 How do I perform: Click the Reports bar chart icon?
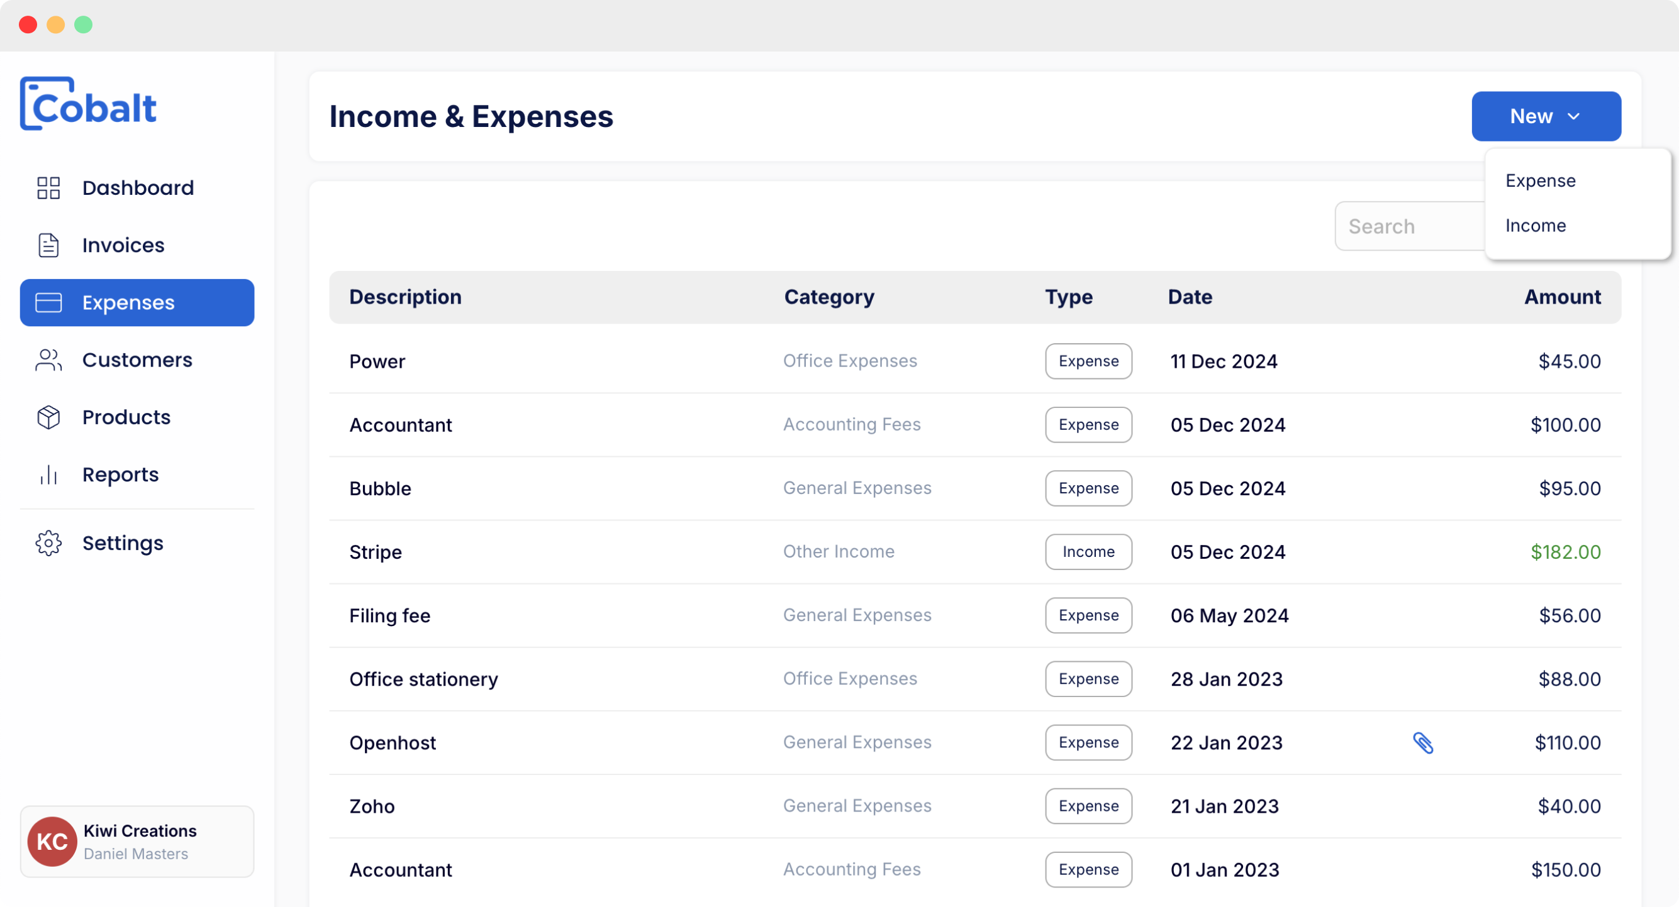coord(48,475)
